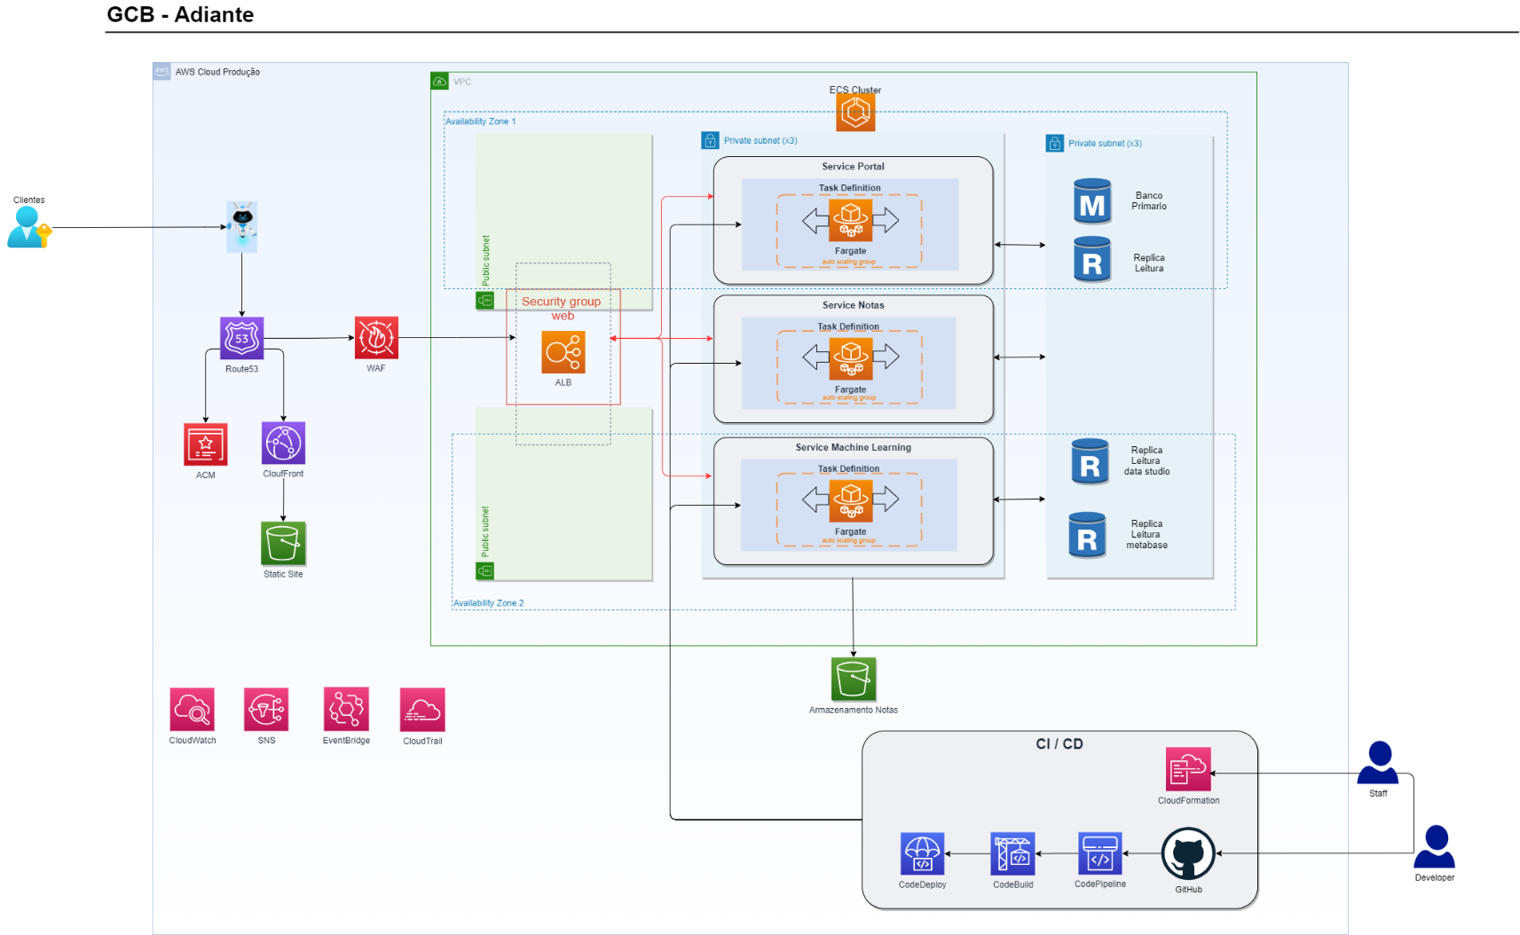Select the Replica Leitura database icon

click(1092, 260)
